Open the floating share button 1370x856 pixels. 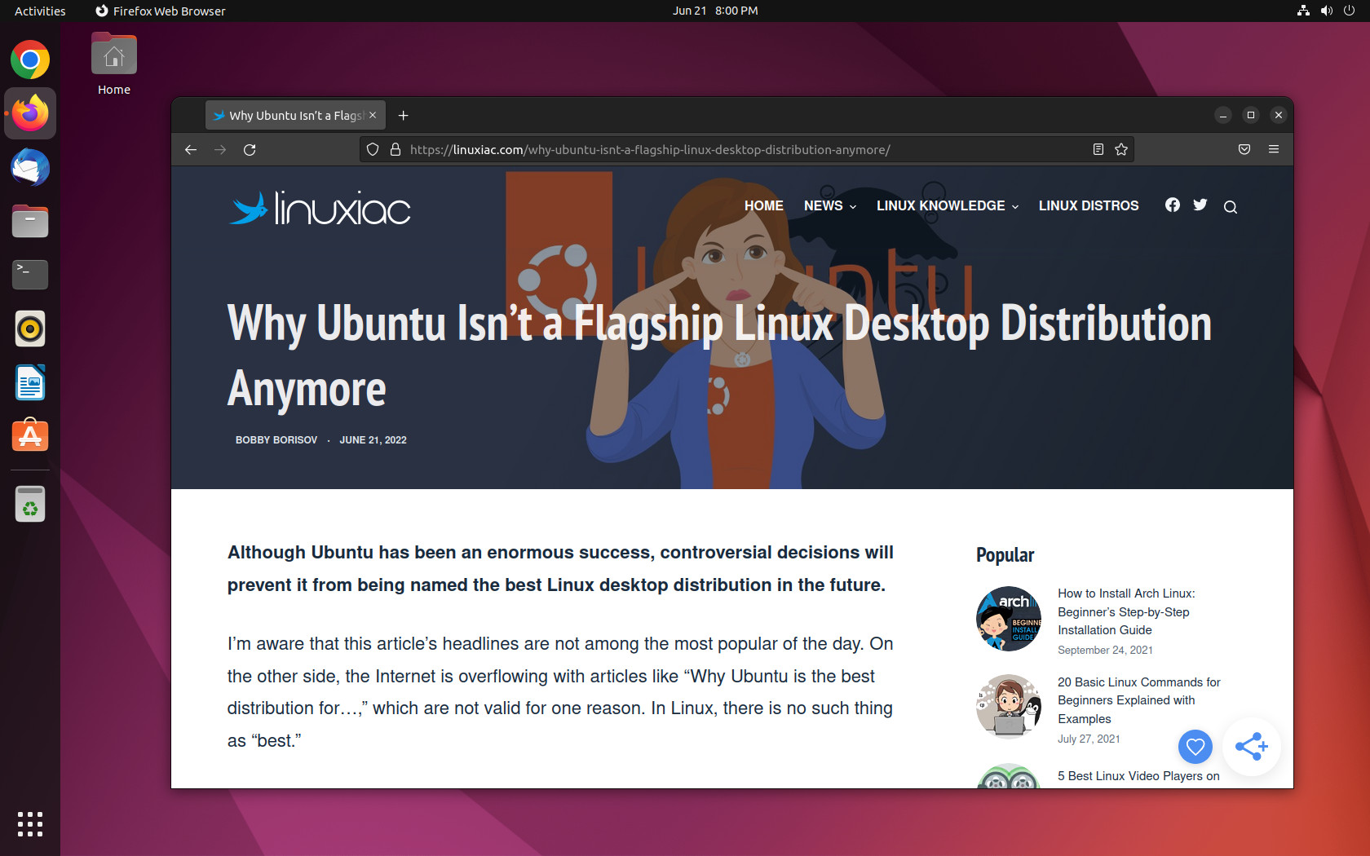[1252, 746]
